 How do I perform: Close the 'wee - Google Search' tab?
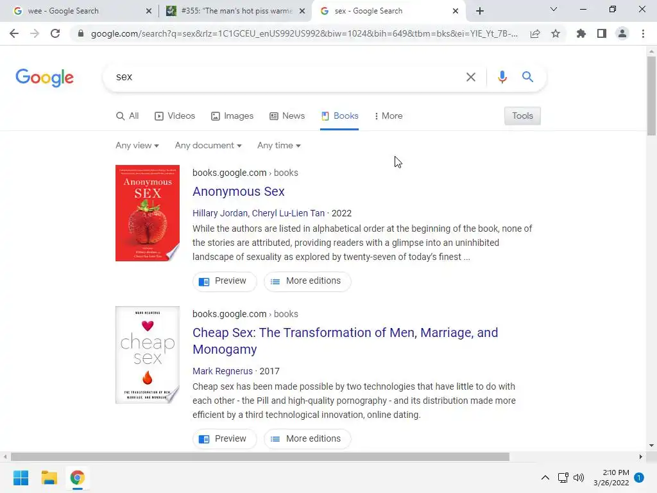(x=148, y=11)
